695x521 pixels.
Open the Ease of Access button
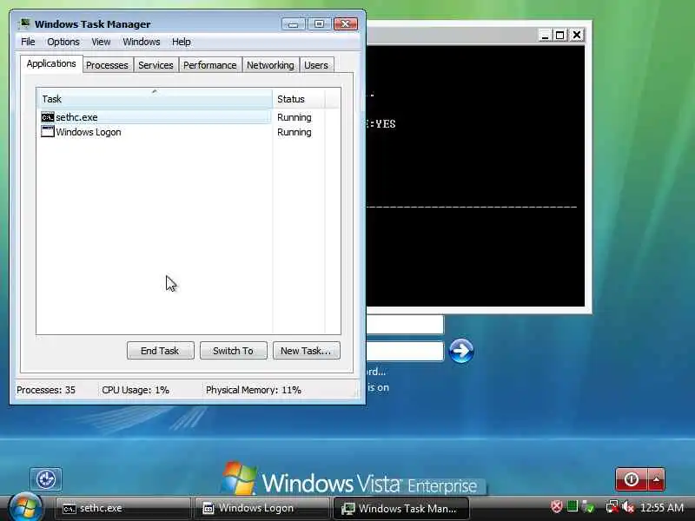coord(46,479)
